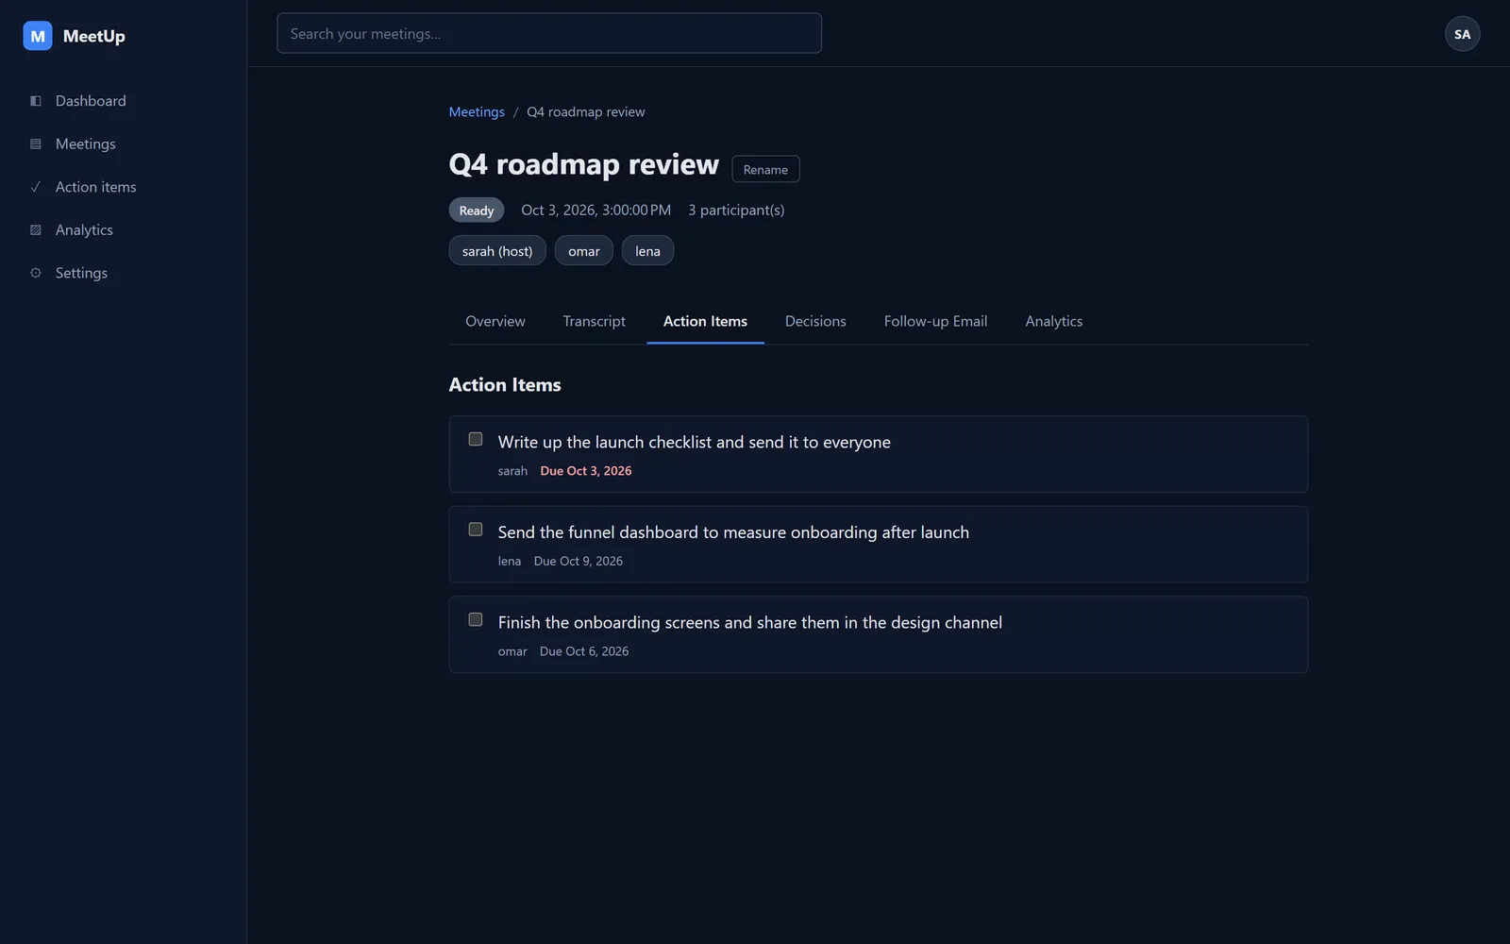Click the Dashboard sidebar icon
The image size is (1510, 944).
[x=36, y=101]
